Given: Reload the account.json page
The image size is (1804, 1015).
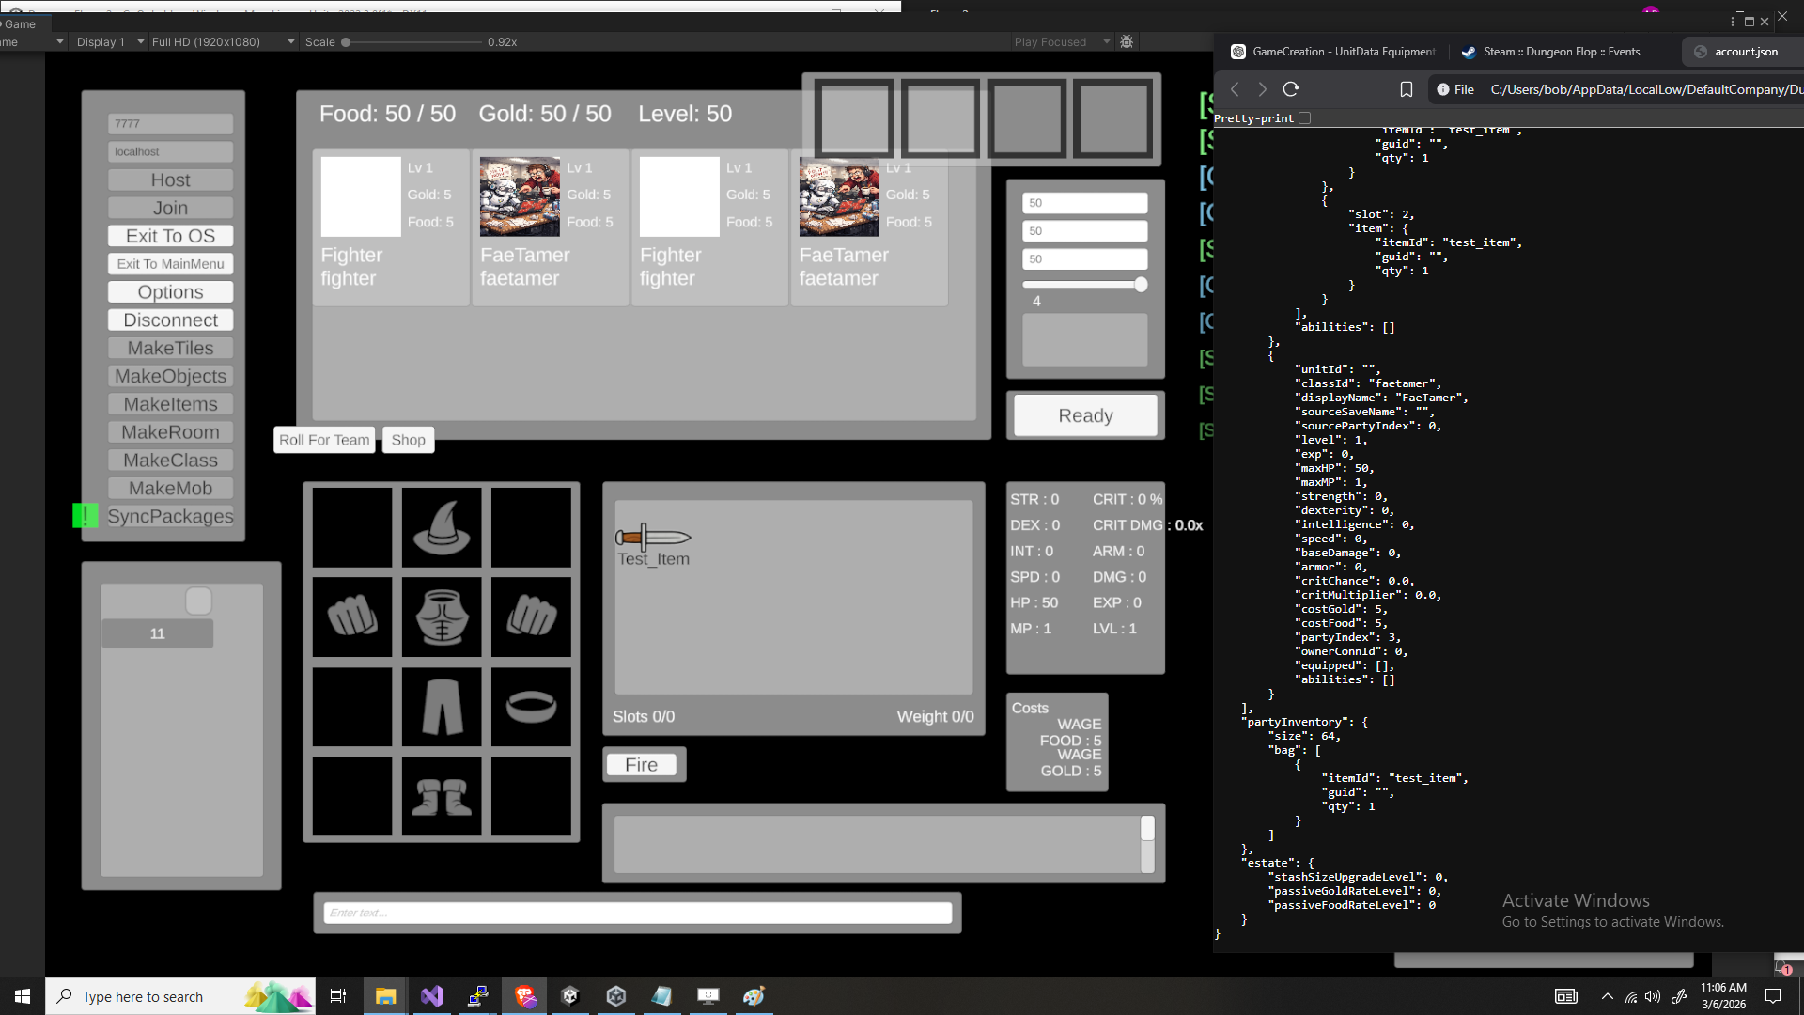Looking at the screenshot, I should point(1291,89).
